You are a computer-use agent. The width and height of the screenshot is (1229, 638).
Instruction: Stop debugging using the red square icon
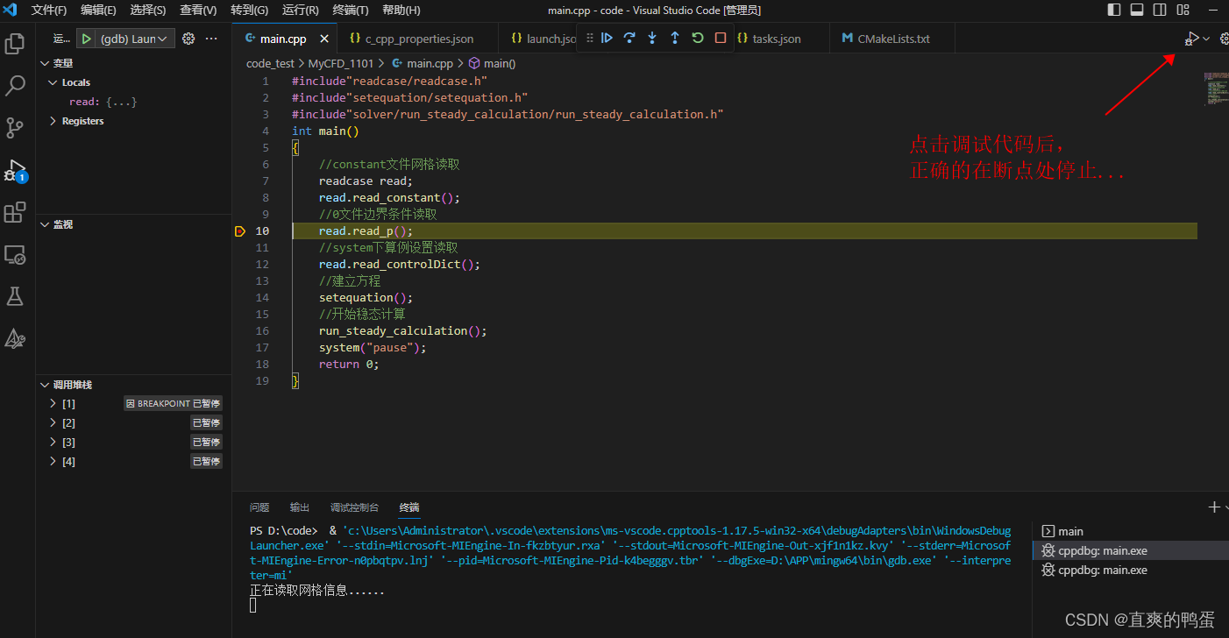point(721,38)
